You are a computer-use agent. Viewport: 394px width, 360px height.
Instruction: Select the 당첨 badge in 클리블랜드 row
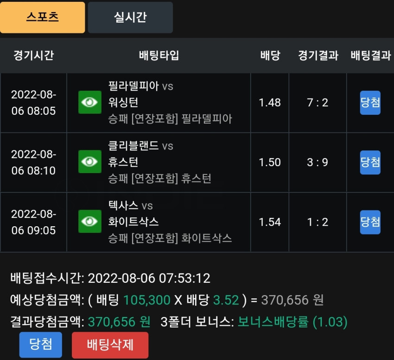point(370,162)
